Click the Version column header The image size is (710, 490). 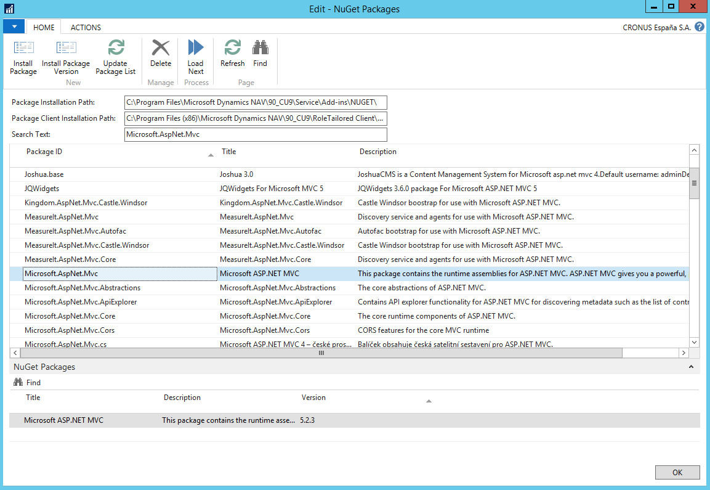(x=313, y=397)
